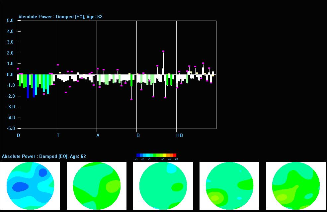Choose the "B" band label on the x-axis
The height and width of the screenshot is (212, 327).
tap(138, 135)
